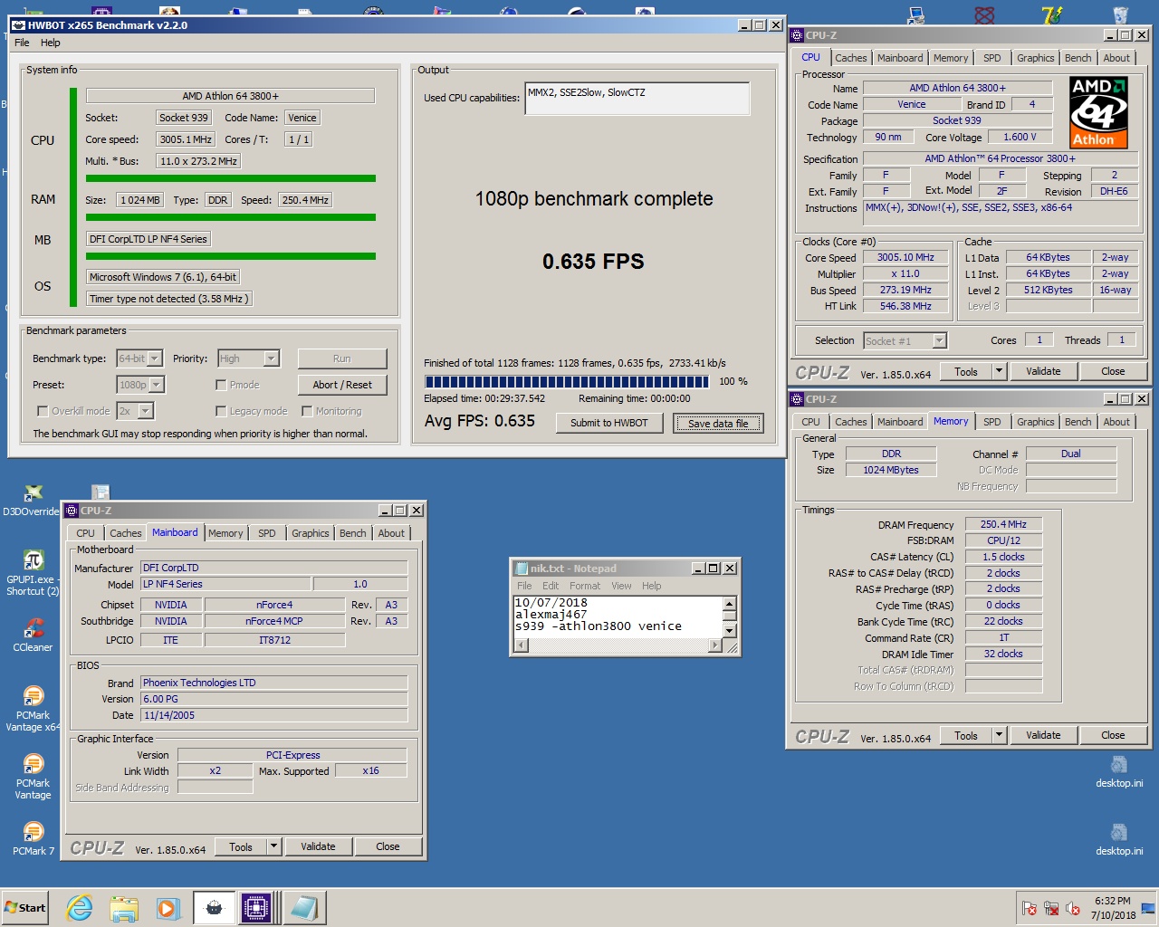Toggle Pmode checkbox
Image resolution: width=1159 pixels, height=927 pixels.
coord(221,385)
